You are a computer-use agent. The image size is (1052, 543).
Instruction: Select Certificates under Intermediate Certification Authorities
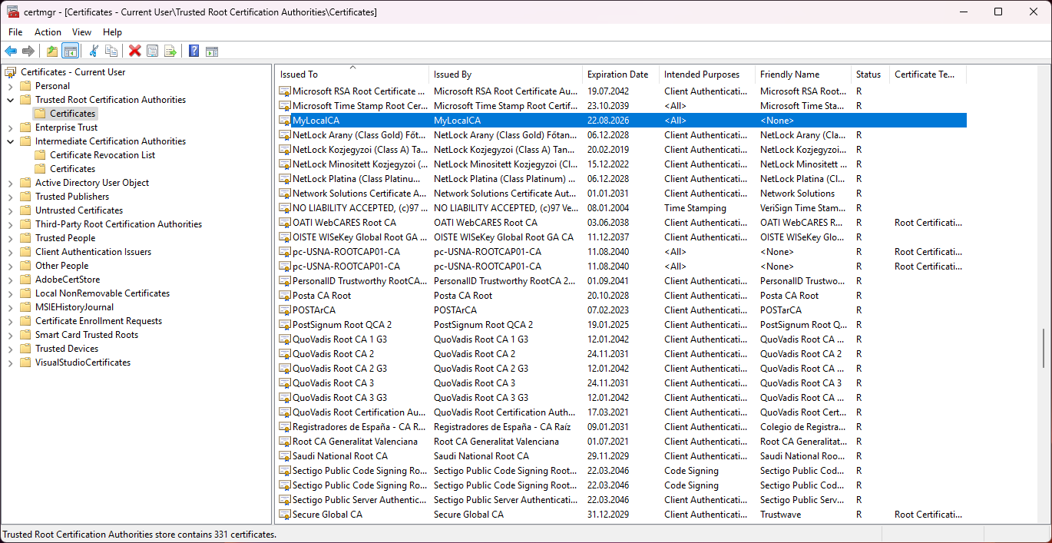pos(73,169)
